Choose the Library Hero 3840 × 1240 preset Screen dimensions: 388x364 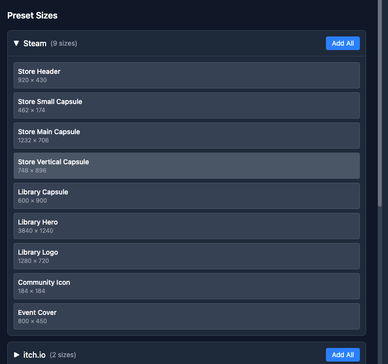186,226
